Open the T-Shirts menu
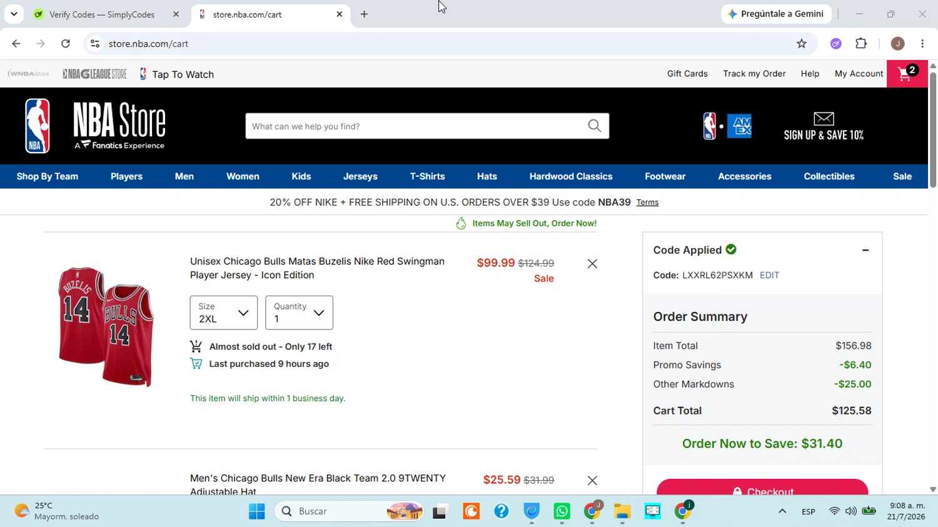Viewport: 938px width, 527px height. 428,176
